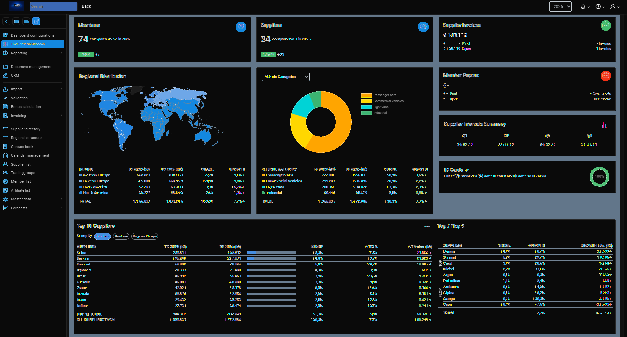The height and width of the screenshot is (337, 627).
Task: Open the user account menu
Action: [615, 7]
